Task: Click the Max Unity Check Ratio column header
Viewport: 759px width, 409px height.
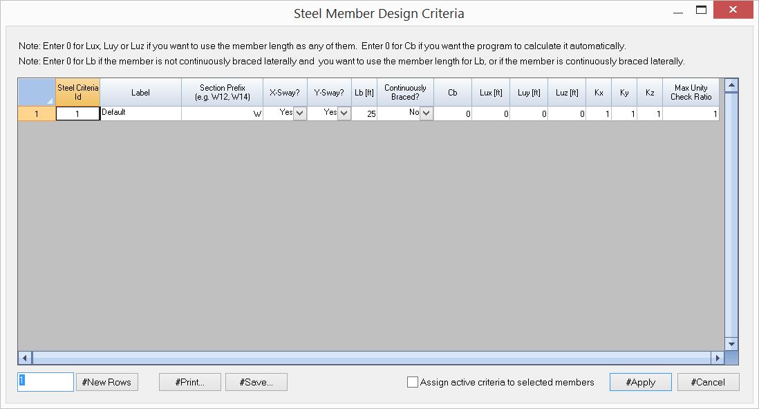Action: pos(691,91)
